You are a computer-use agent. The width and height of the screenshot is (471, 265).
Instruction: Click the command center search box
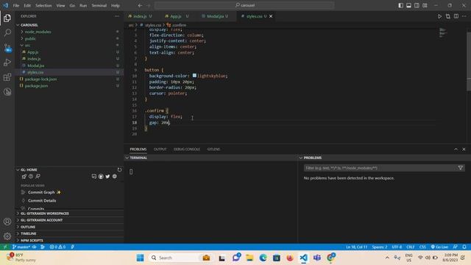pos(244,5)
